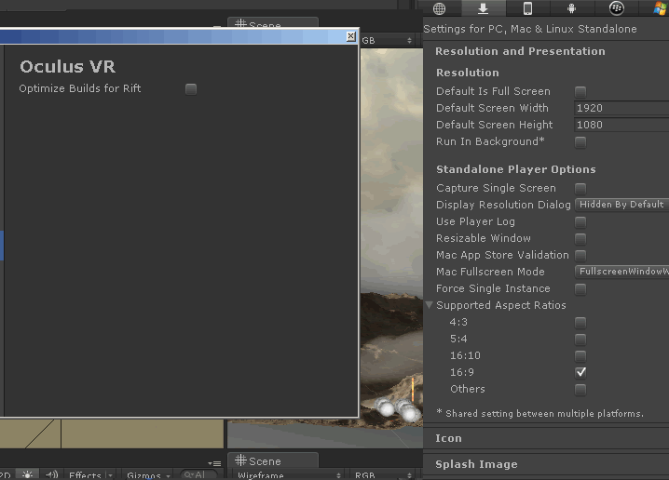Open Mac Fullscreen Mode dropdown

[621, 272]
